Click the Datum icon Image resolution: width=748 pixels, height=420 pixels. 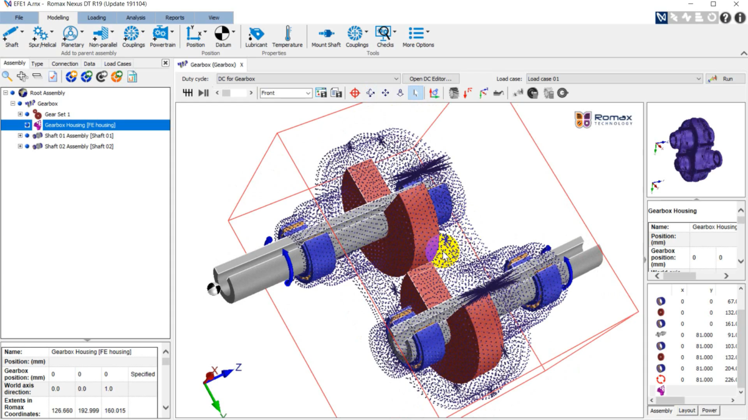point(223,34)
